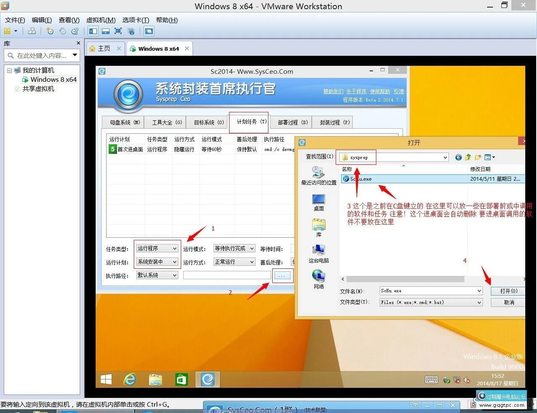Click the new folder icon in Open dialog
This screenshot has height=413, width=537.
478,157
